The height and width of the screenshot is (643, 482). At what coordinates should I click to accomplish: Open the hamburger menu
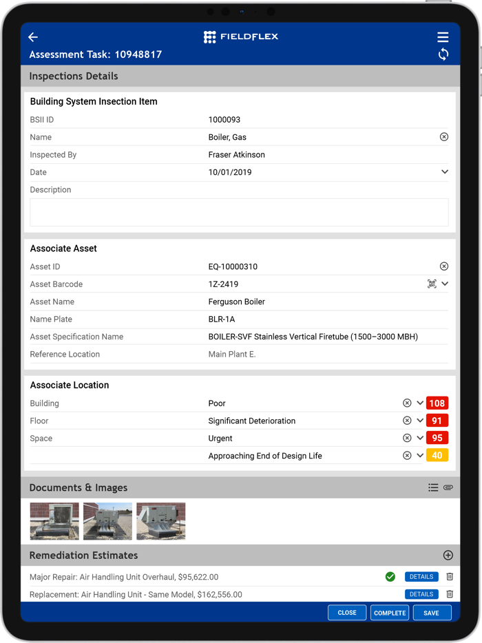click(443, 37)
